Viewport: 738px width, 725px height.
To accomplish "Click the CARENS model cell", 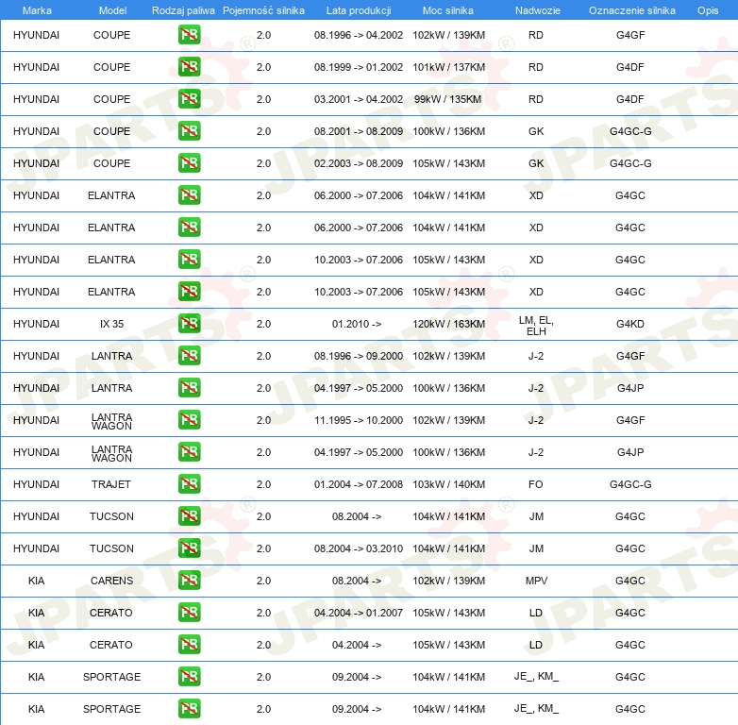I will (x=111, y=581).
